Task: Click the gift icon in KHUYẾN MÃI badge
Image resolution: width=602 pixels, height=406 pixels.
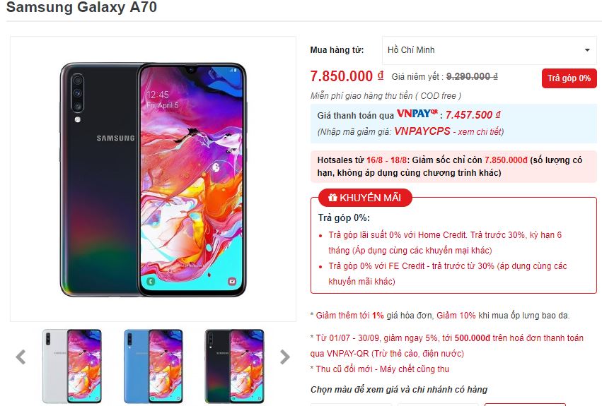Action: tap(332, 198)
